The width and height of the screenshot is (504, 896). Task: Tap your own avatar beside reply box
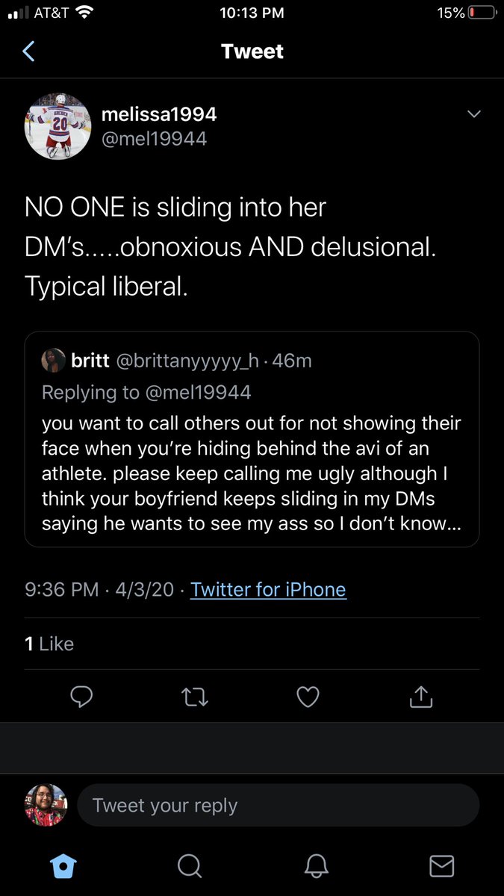tap(46, 805)
